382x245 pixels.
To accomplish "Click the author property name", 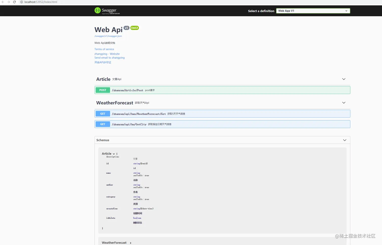I will [x=110, y=185].
